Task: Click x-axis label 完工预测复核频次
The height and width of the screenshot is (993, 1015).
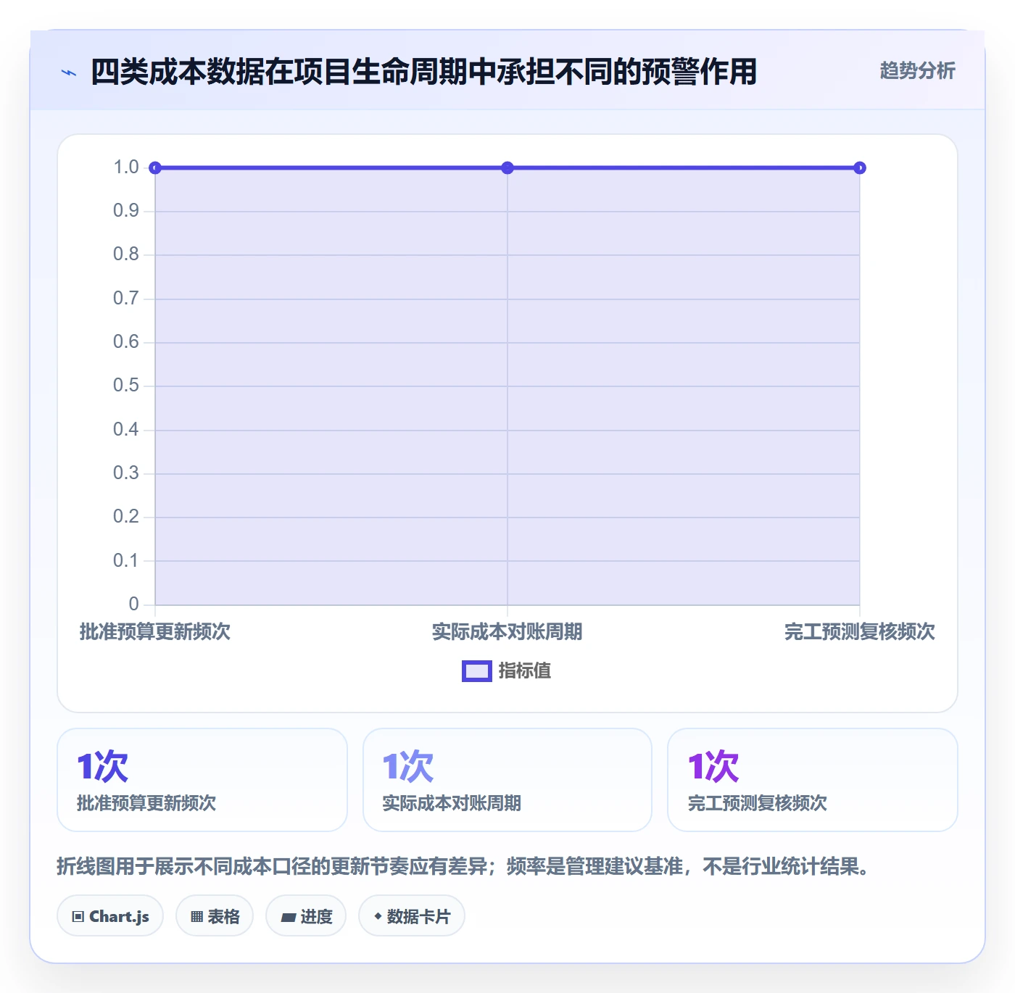Action: [x=860, y=632]
